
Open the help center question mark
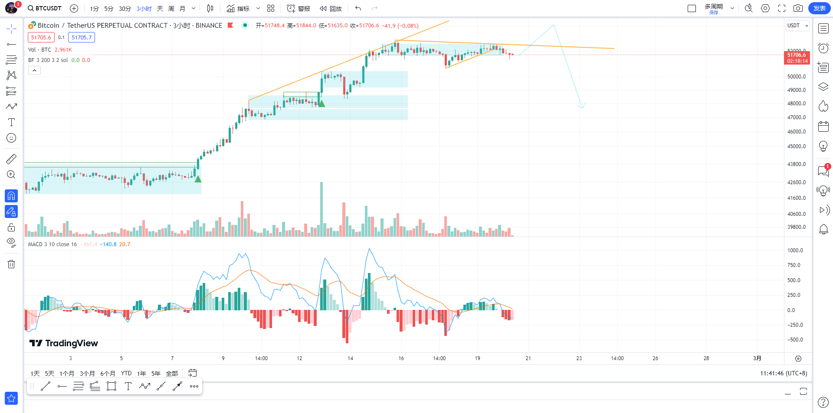tap(823, 403)
